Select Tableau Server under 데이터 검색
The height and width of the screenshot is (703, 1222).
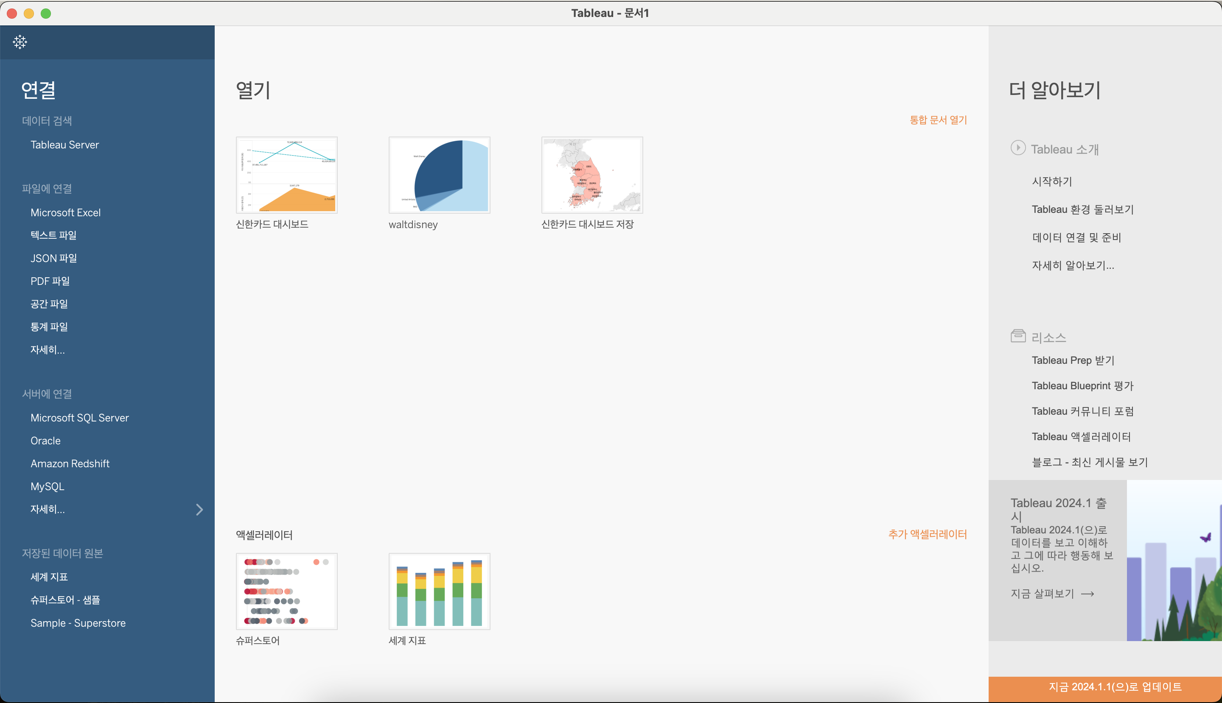pos(65,145)
